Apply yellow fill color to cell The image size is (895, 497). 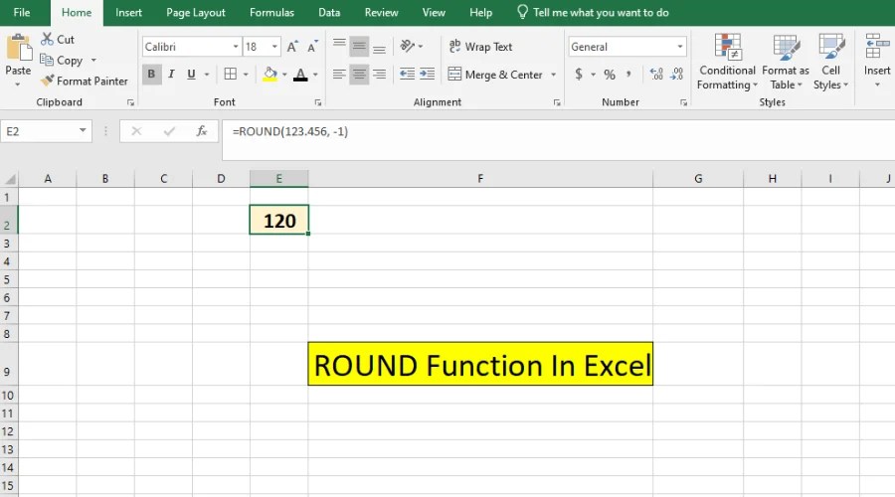269,75
